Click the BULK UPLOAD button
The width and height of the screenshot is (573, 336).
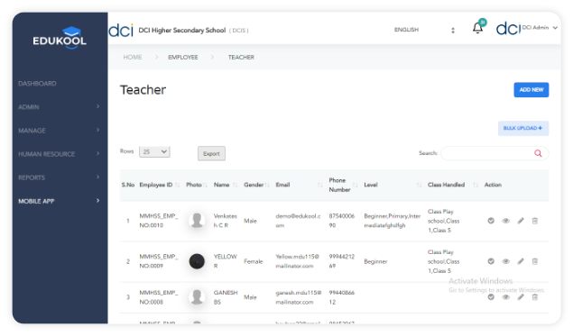click(523, 128)
